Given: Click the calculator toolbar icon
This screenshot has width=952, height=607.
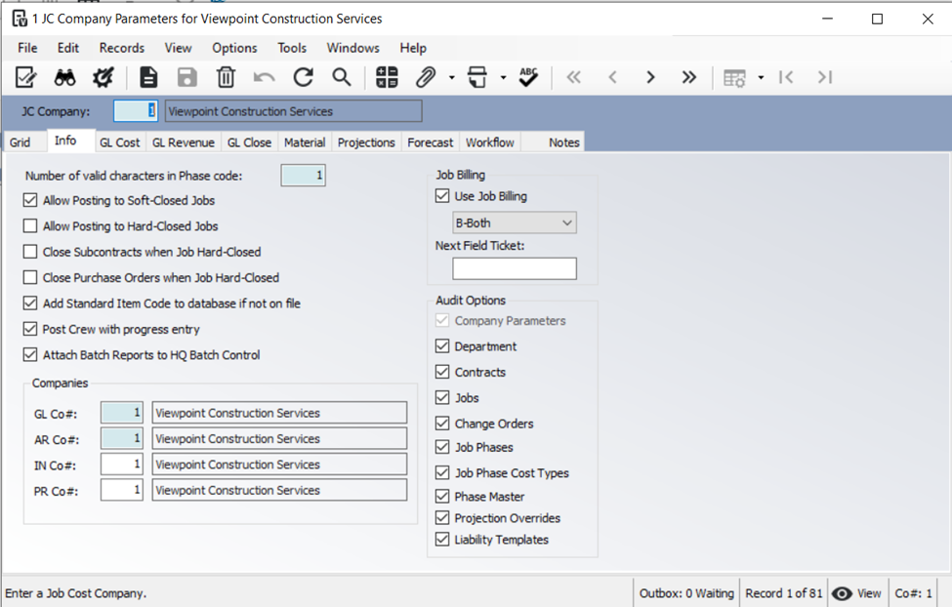Looking at the screenshot, I should (x=387, y=77).
